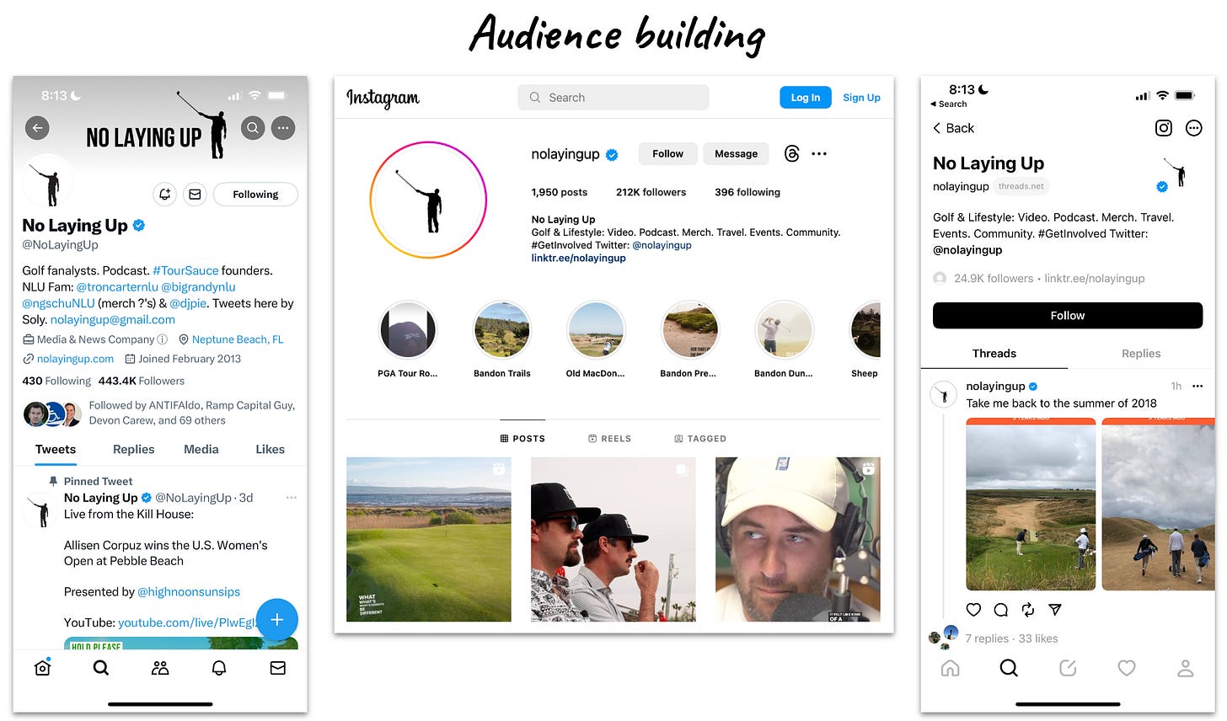Open the Likes tab
Viewport: 1227px width, 721px height.
[271, 450]
